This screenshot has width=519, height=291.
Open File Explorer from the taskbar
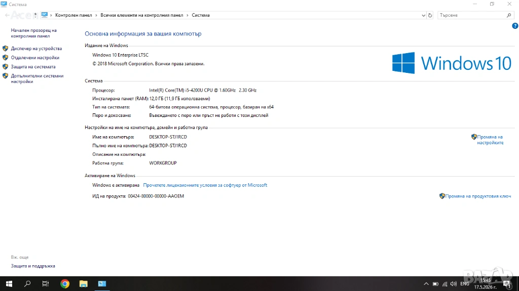(x=84, y=284)
